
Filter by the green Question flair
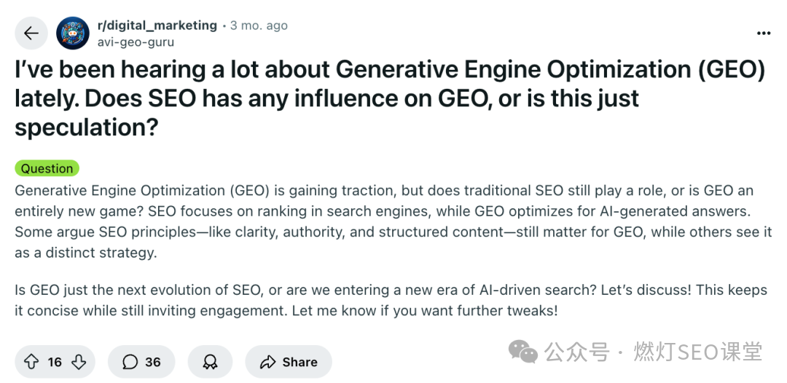point(47,168)
